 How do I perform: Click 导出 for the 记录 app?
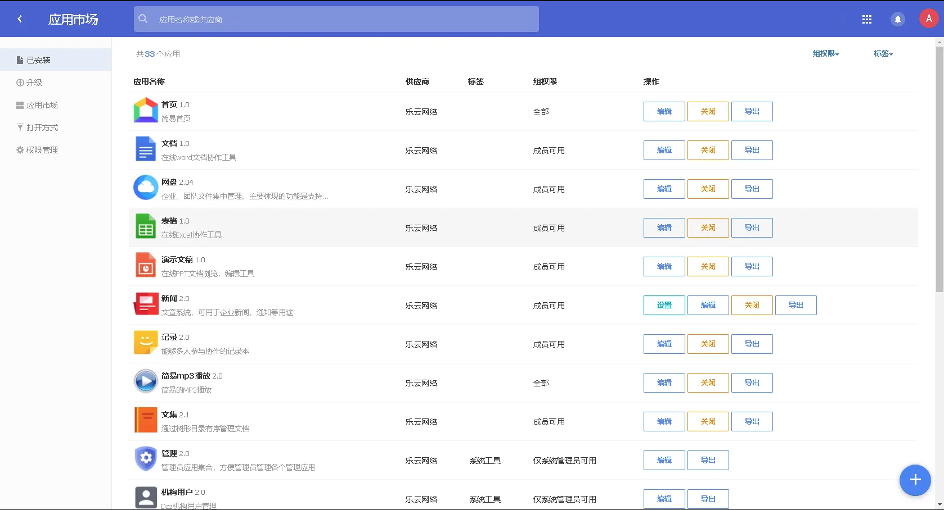(x=752, y=344)
